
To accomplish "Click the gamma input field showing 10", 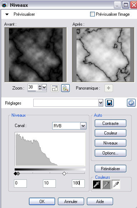I will coord(49,183).
